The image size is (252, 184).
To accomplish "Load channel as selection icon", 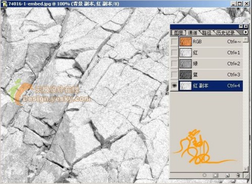I will pos(205,175).
